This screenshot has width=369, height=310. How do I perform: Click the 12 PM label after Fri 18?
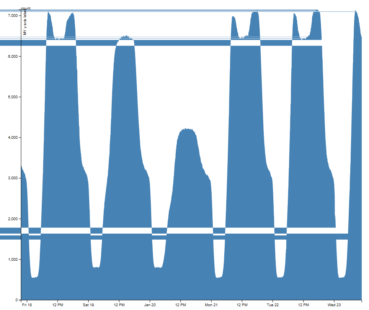click(x=58, y=305)
